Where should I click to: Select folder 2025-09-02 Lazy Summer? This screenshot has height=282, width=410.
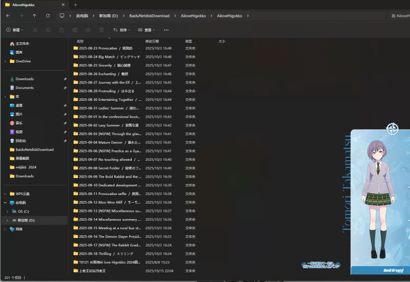[134, 125]
